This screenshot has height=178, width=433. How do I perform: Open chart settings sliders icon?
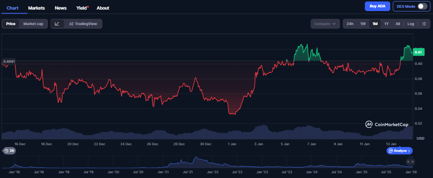424,24
